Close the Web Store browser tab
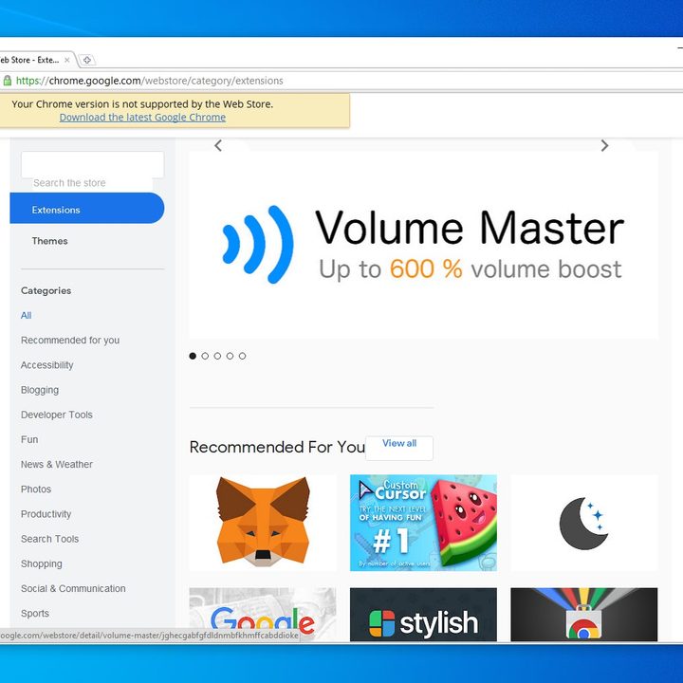Screen dimensions: 683x683 67,60
